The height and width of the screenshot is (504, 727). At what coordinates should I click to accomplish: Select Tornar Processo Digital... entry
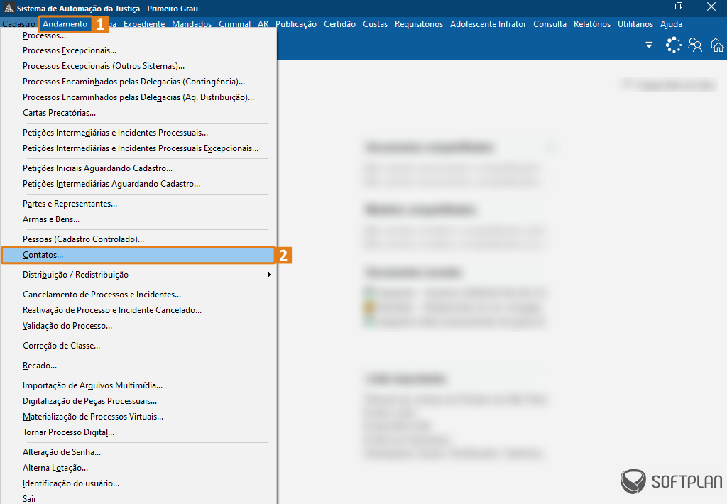[x=68, y=432]
